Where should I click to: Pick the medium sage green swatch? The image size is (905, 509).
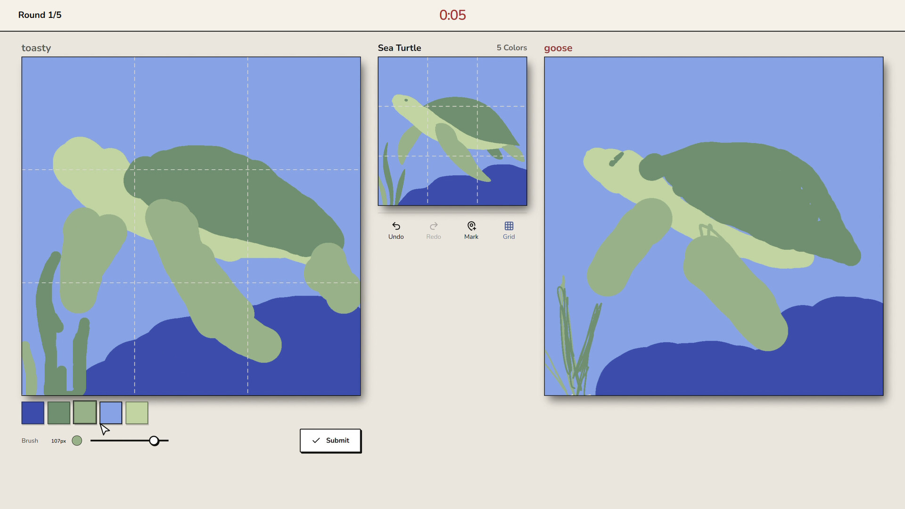(x=85, y=412)
